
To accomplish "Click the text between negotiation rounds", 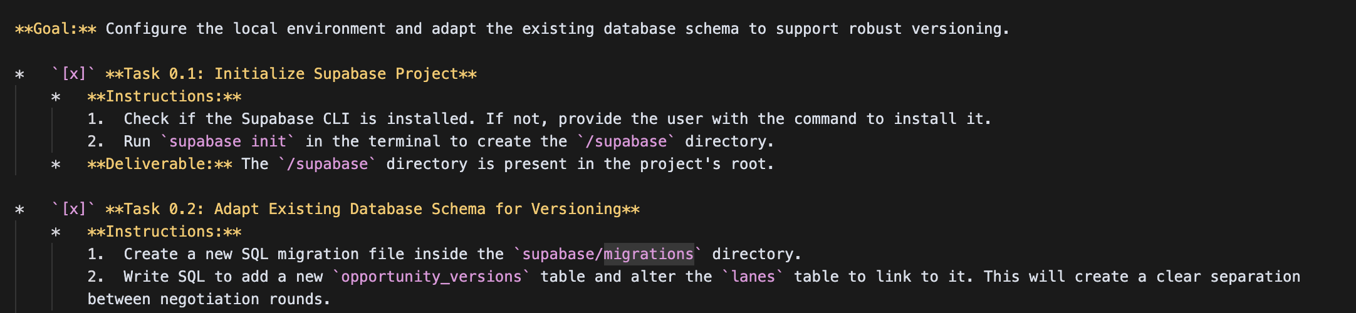I will (x=209, y=299).
